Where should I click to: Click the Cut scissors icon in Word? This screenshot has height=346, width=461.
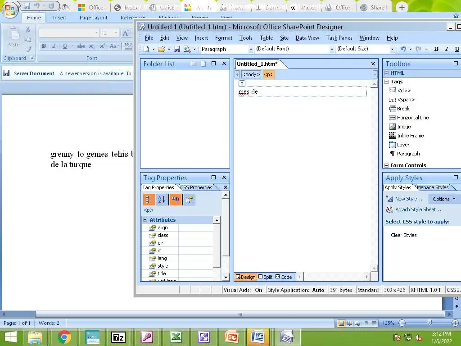pos(27,29)
